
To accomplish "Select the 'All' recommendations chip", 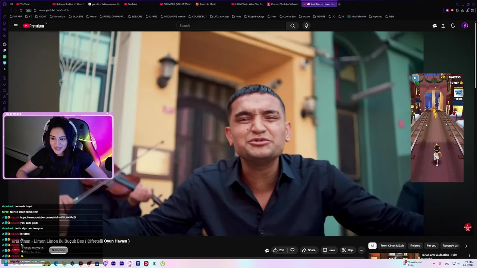I will coord(372,246).
